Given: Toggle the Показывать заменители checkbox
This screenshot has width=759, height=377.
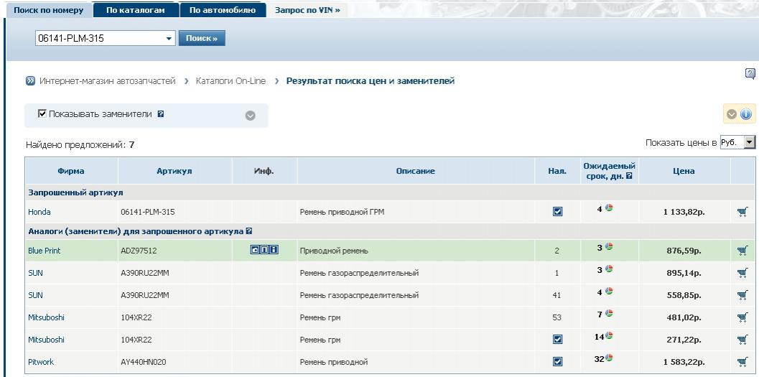Looking at the screenshot, I should [42, 113].
